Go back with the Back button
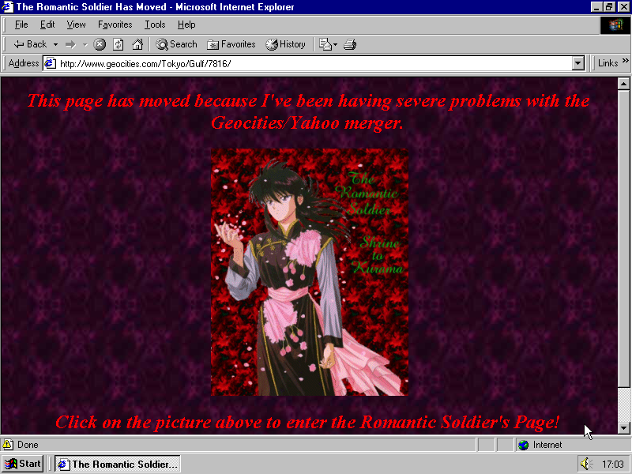Viewport: 632px width, 474px height. click(30, 44)
